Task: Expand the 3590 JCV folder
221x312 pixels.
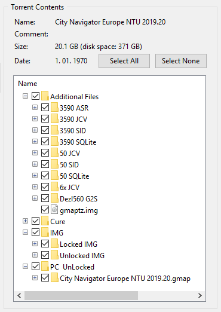Action: (x=35, y=119)
